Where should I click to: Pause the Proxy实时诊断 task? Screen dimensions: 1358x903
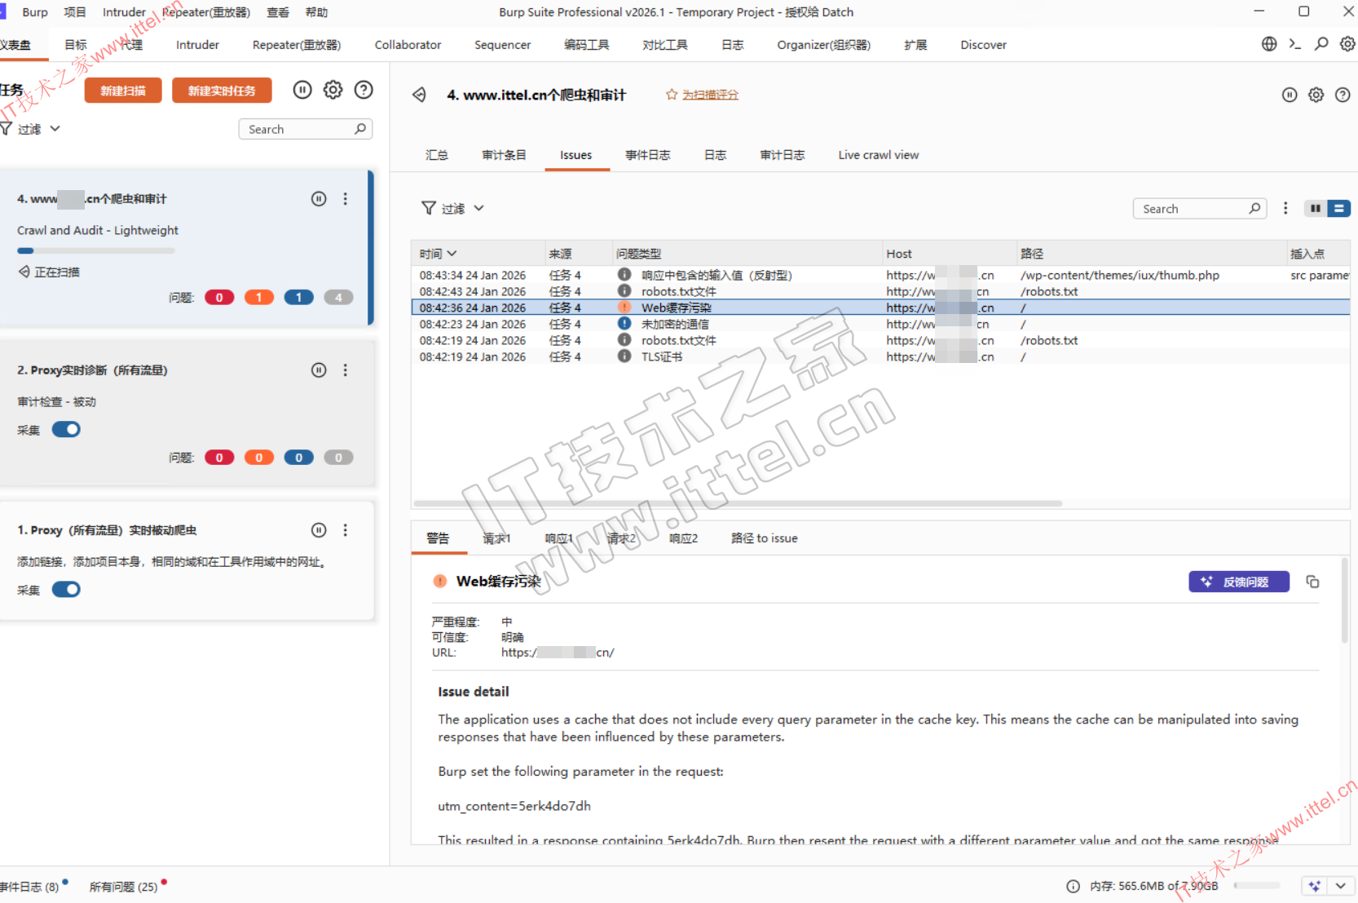tap(319, 370)
